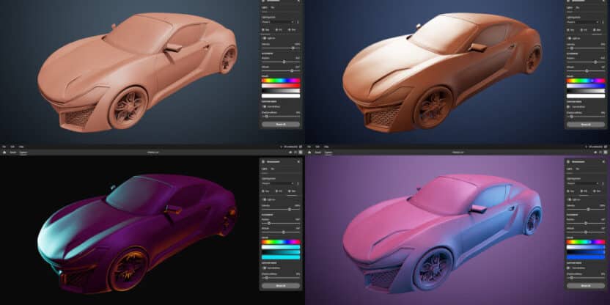
Task: Click the Rotation slider beside the purple car
Action: [281, 223]
